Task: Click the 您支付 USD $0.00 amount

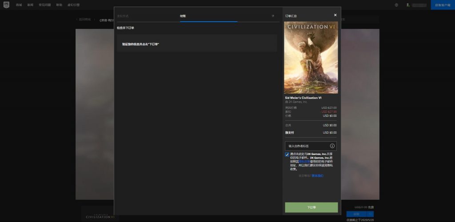Action: click(x=330, y=133)
